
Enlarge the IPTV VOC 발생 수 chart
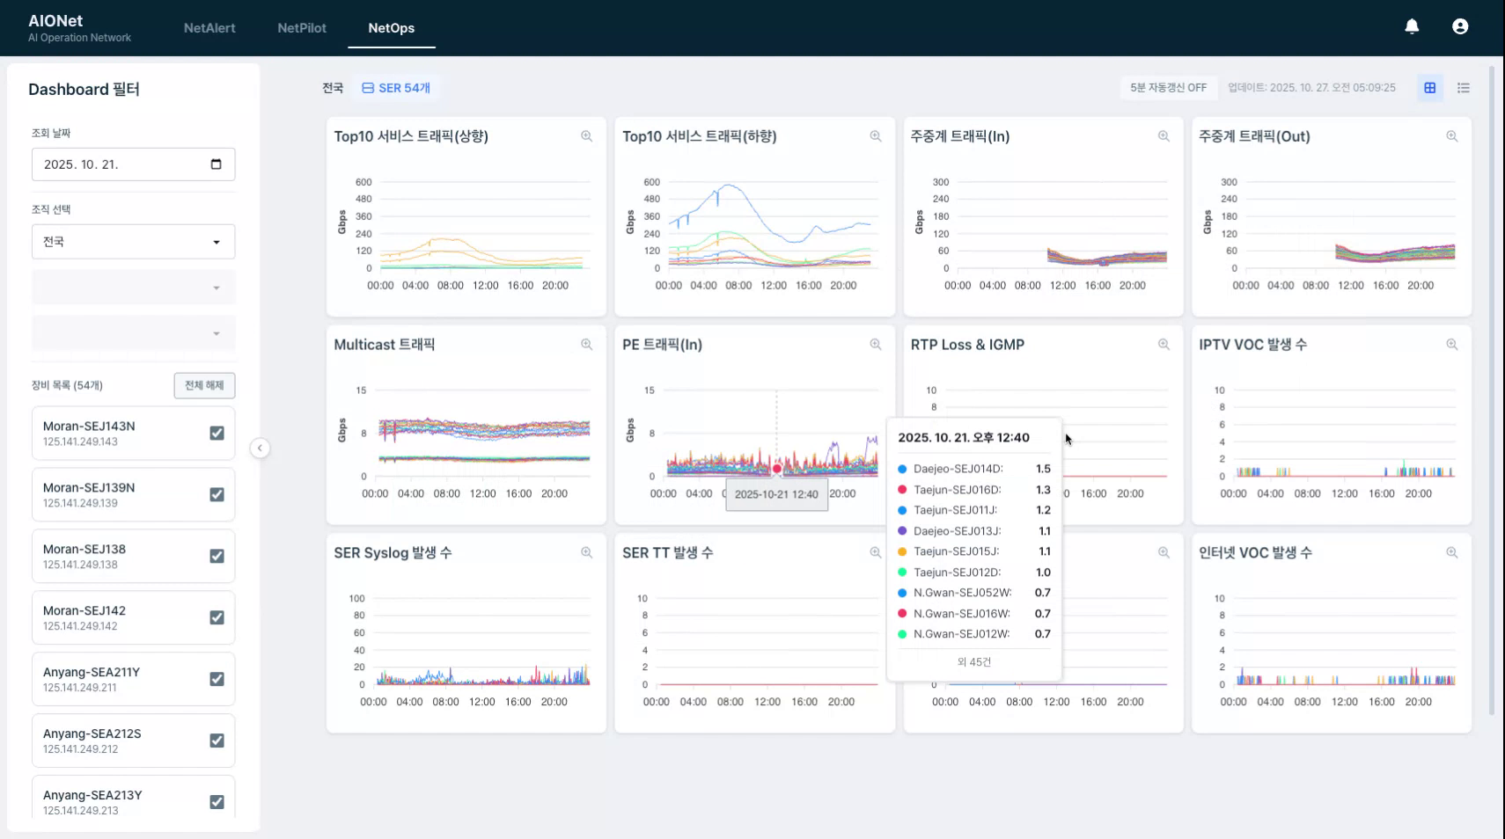click(1451, 345)
